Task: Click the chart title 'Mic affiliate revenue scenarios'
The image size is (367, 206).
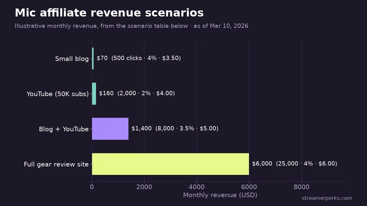Action: [109, 13]
